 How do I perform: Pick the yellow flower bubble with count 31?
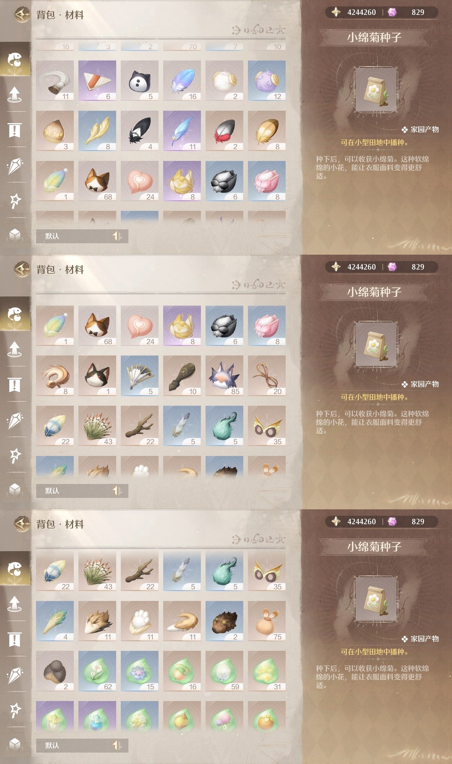pyautogui.click(x=267, y=671)
